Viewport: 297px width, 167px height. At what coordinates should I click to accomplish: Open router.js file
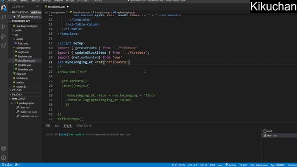click(21, 87)
